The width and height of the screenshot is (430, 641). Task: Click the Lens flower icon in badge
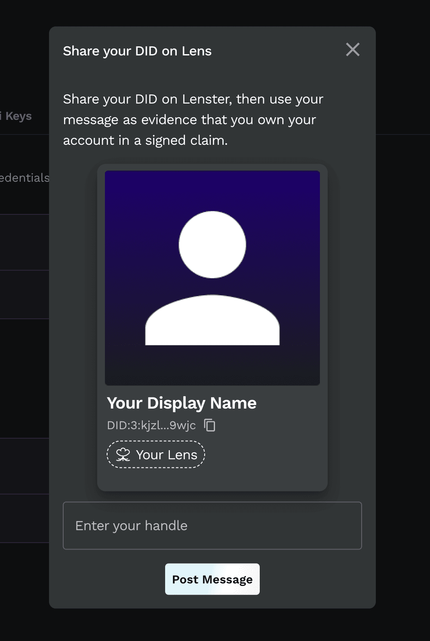click(x=123, y=455)
